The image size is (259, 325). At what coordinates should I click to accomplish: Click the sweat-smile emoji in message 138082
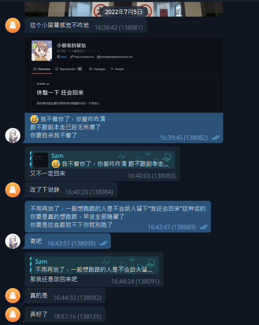pos(34,119)
